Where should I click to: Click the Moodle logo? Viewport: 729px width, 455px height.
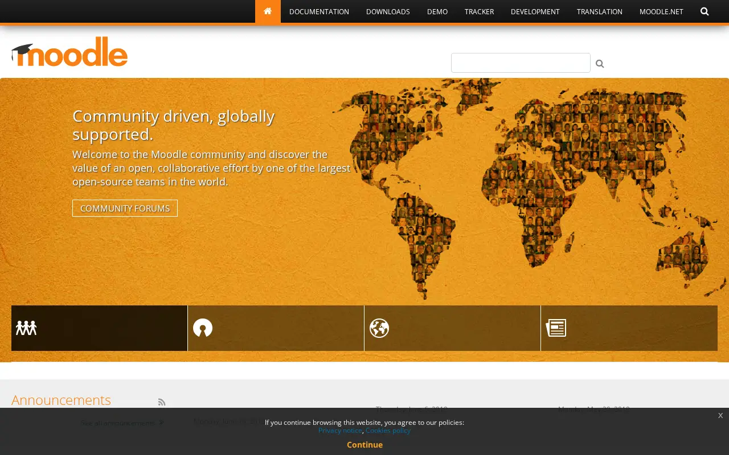(69, 52)
